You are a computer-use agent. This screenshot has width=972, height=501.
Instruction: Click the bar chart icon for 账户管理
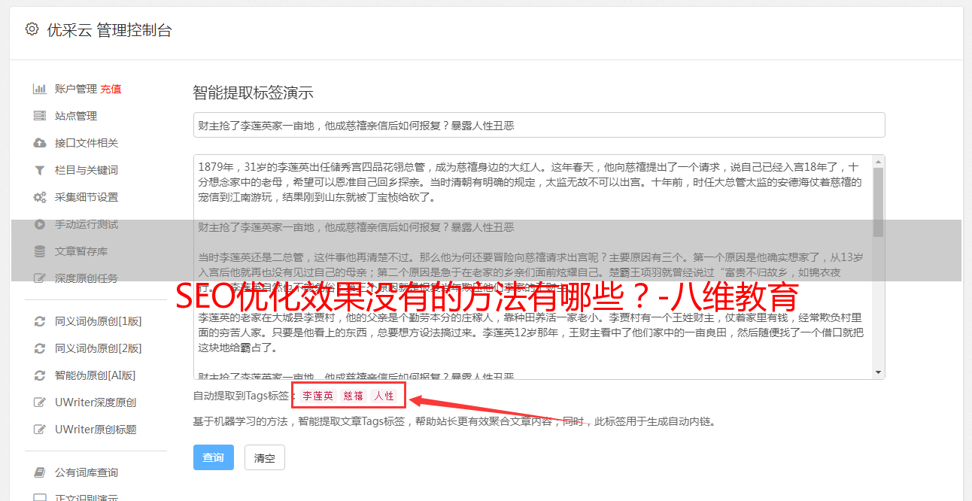pyautogui.click(x=40, y=89)
